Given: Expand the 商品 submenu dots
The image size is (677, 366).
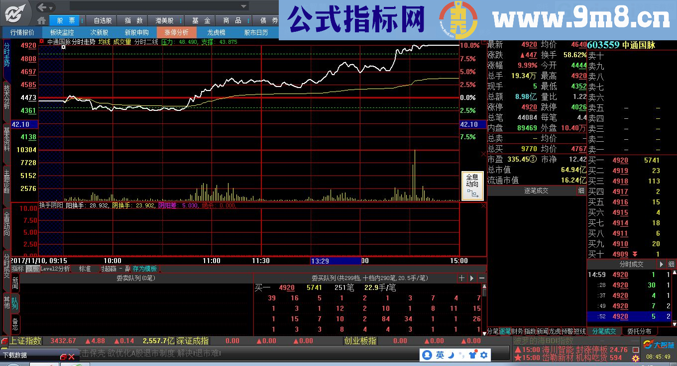Looking at the screenshot, I should [x=247, y=20].
